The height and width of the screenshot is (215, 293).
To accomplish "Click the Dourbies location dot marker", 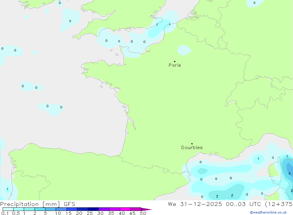I will click(x=192, y=144).
